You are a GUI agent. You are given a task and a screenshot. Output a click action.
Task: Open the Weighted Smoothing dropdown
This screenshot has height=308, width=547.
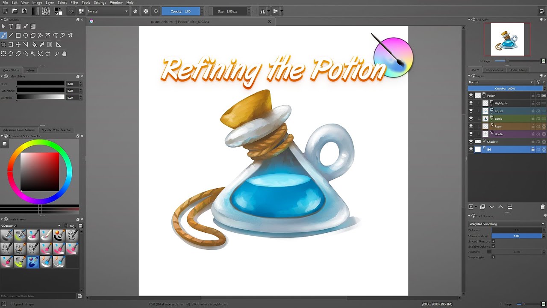click(506, 224)
